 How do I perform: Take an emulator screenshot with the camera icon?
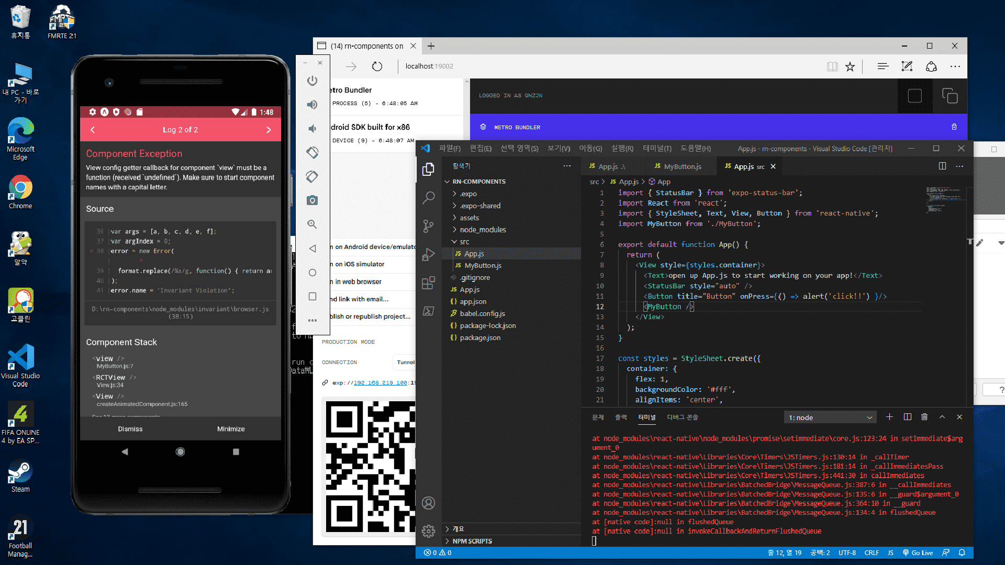312,200
